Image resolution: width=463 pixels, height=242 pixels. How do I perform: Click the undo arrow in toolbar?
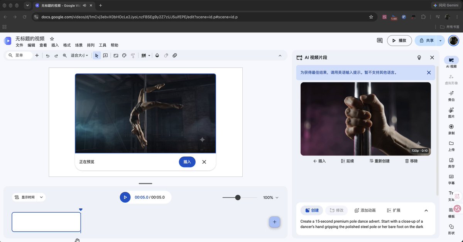[x=48, y=56]
